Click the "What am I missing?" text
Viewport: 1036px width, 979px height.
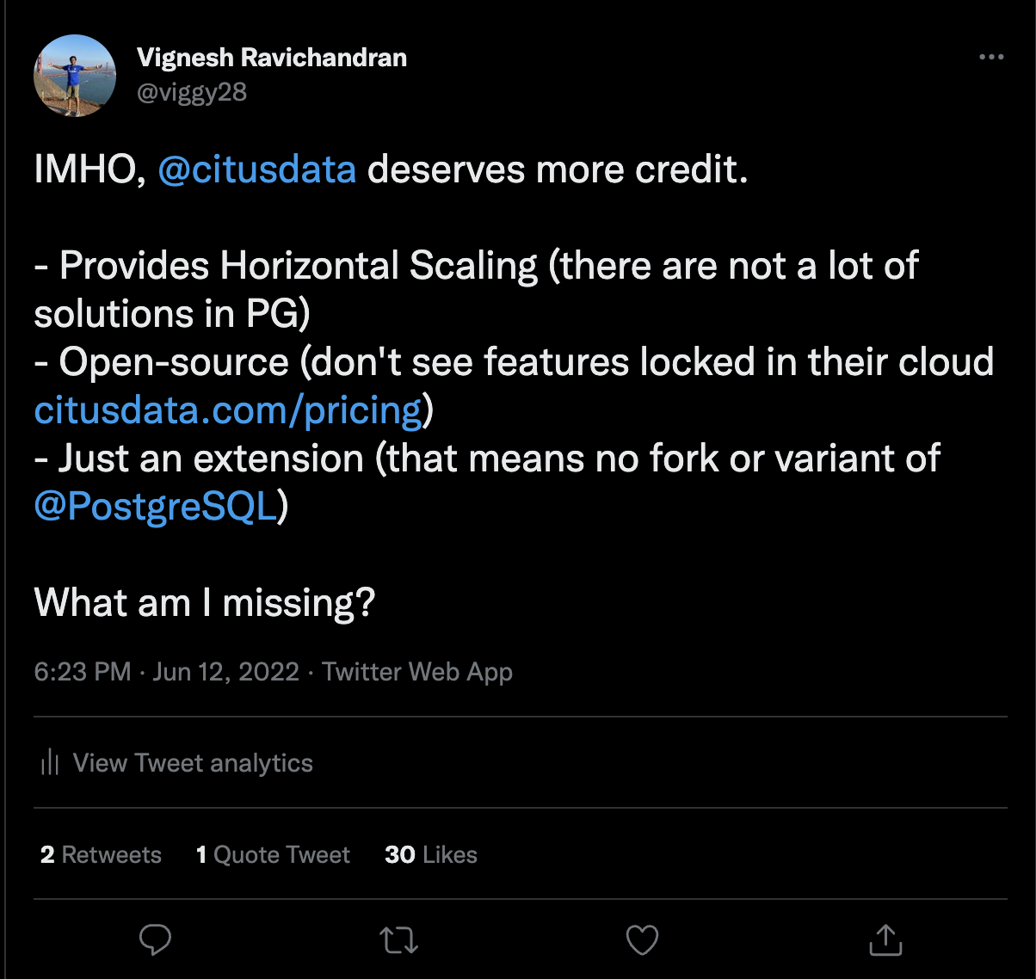[x=205, y=602]
